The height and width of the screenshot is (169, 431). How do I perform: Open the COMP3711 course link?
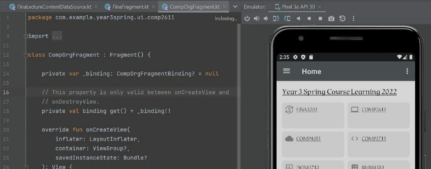click(374, 138)
